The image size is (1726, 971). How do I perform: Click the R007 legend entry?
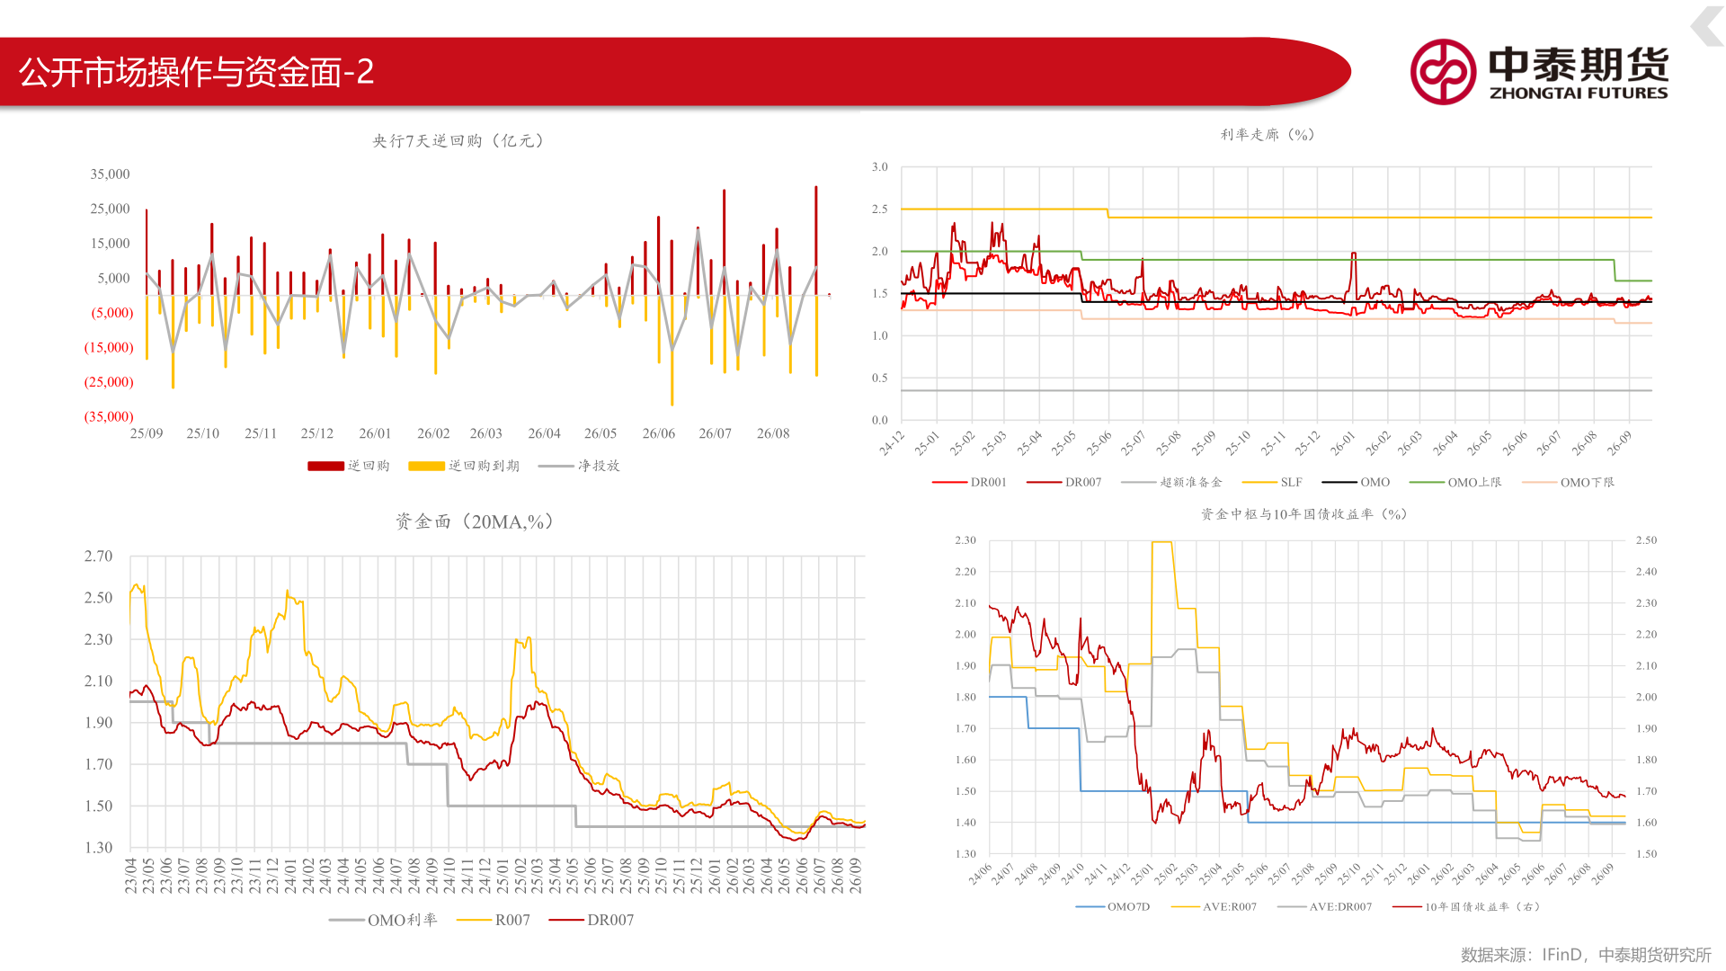coord(494,920)
